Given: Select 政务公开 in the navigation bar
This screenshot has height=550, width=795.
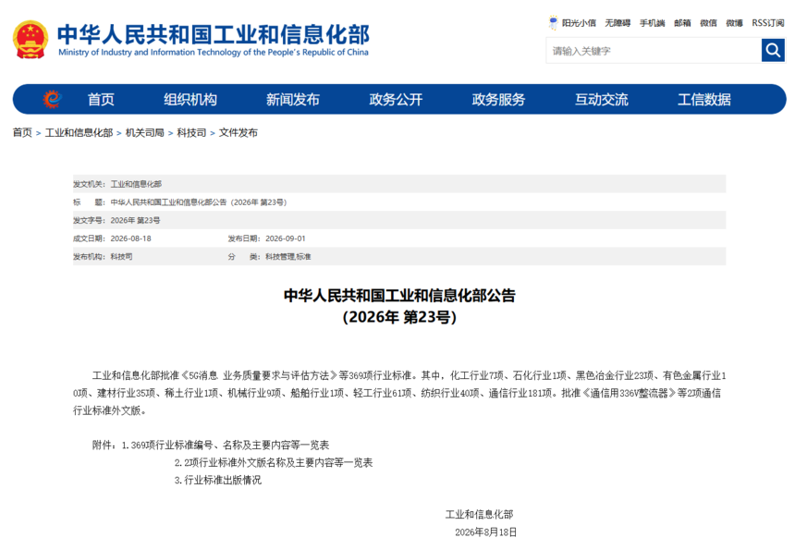Looking at the screenshot, I should click(x=396, y=99).
